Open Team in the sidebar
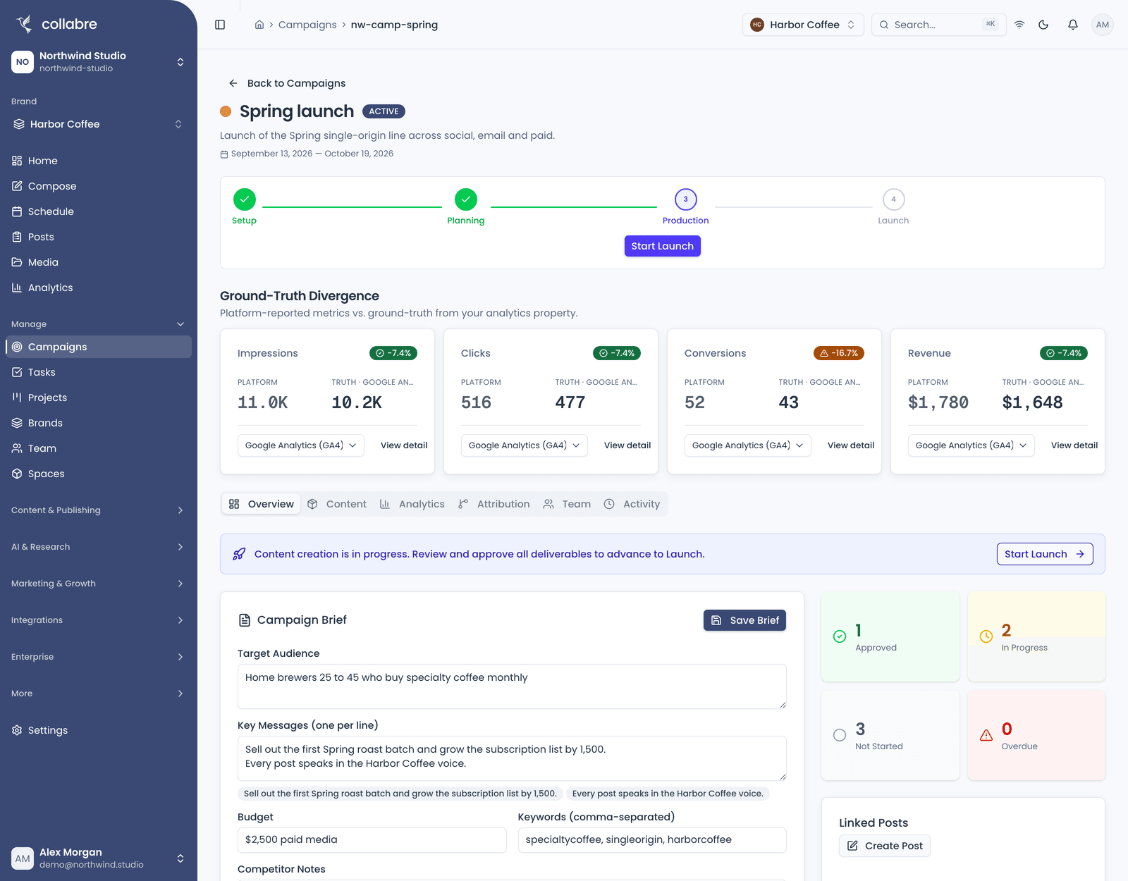Image resolution: width=1128 pixels, height=881 pixels. click(x=99, y=448)
